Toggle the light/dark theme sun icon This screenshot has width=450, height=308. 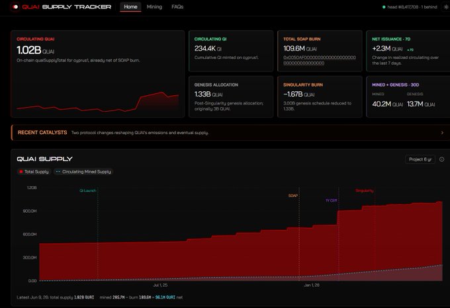(446, 7)
